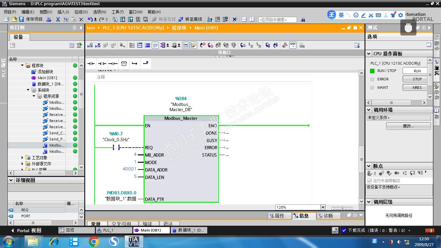
Task: Delete network using the editor toolbar icon
Action: [98, 45]
